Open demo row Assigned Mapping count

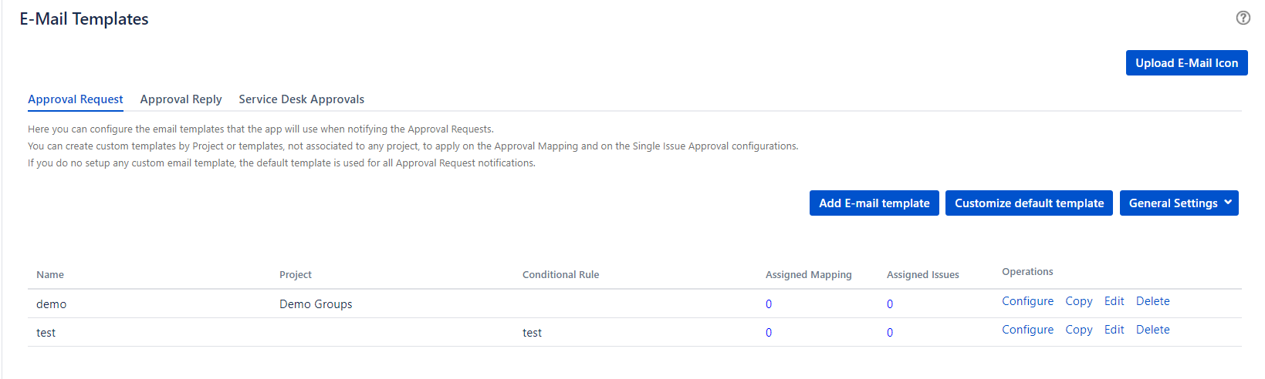769,304
